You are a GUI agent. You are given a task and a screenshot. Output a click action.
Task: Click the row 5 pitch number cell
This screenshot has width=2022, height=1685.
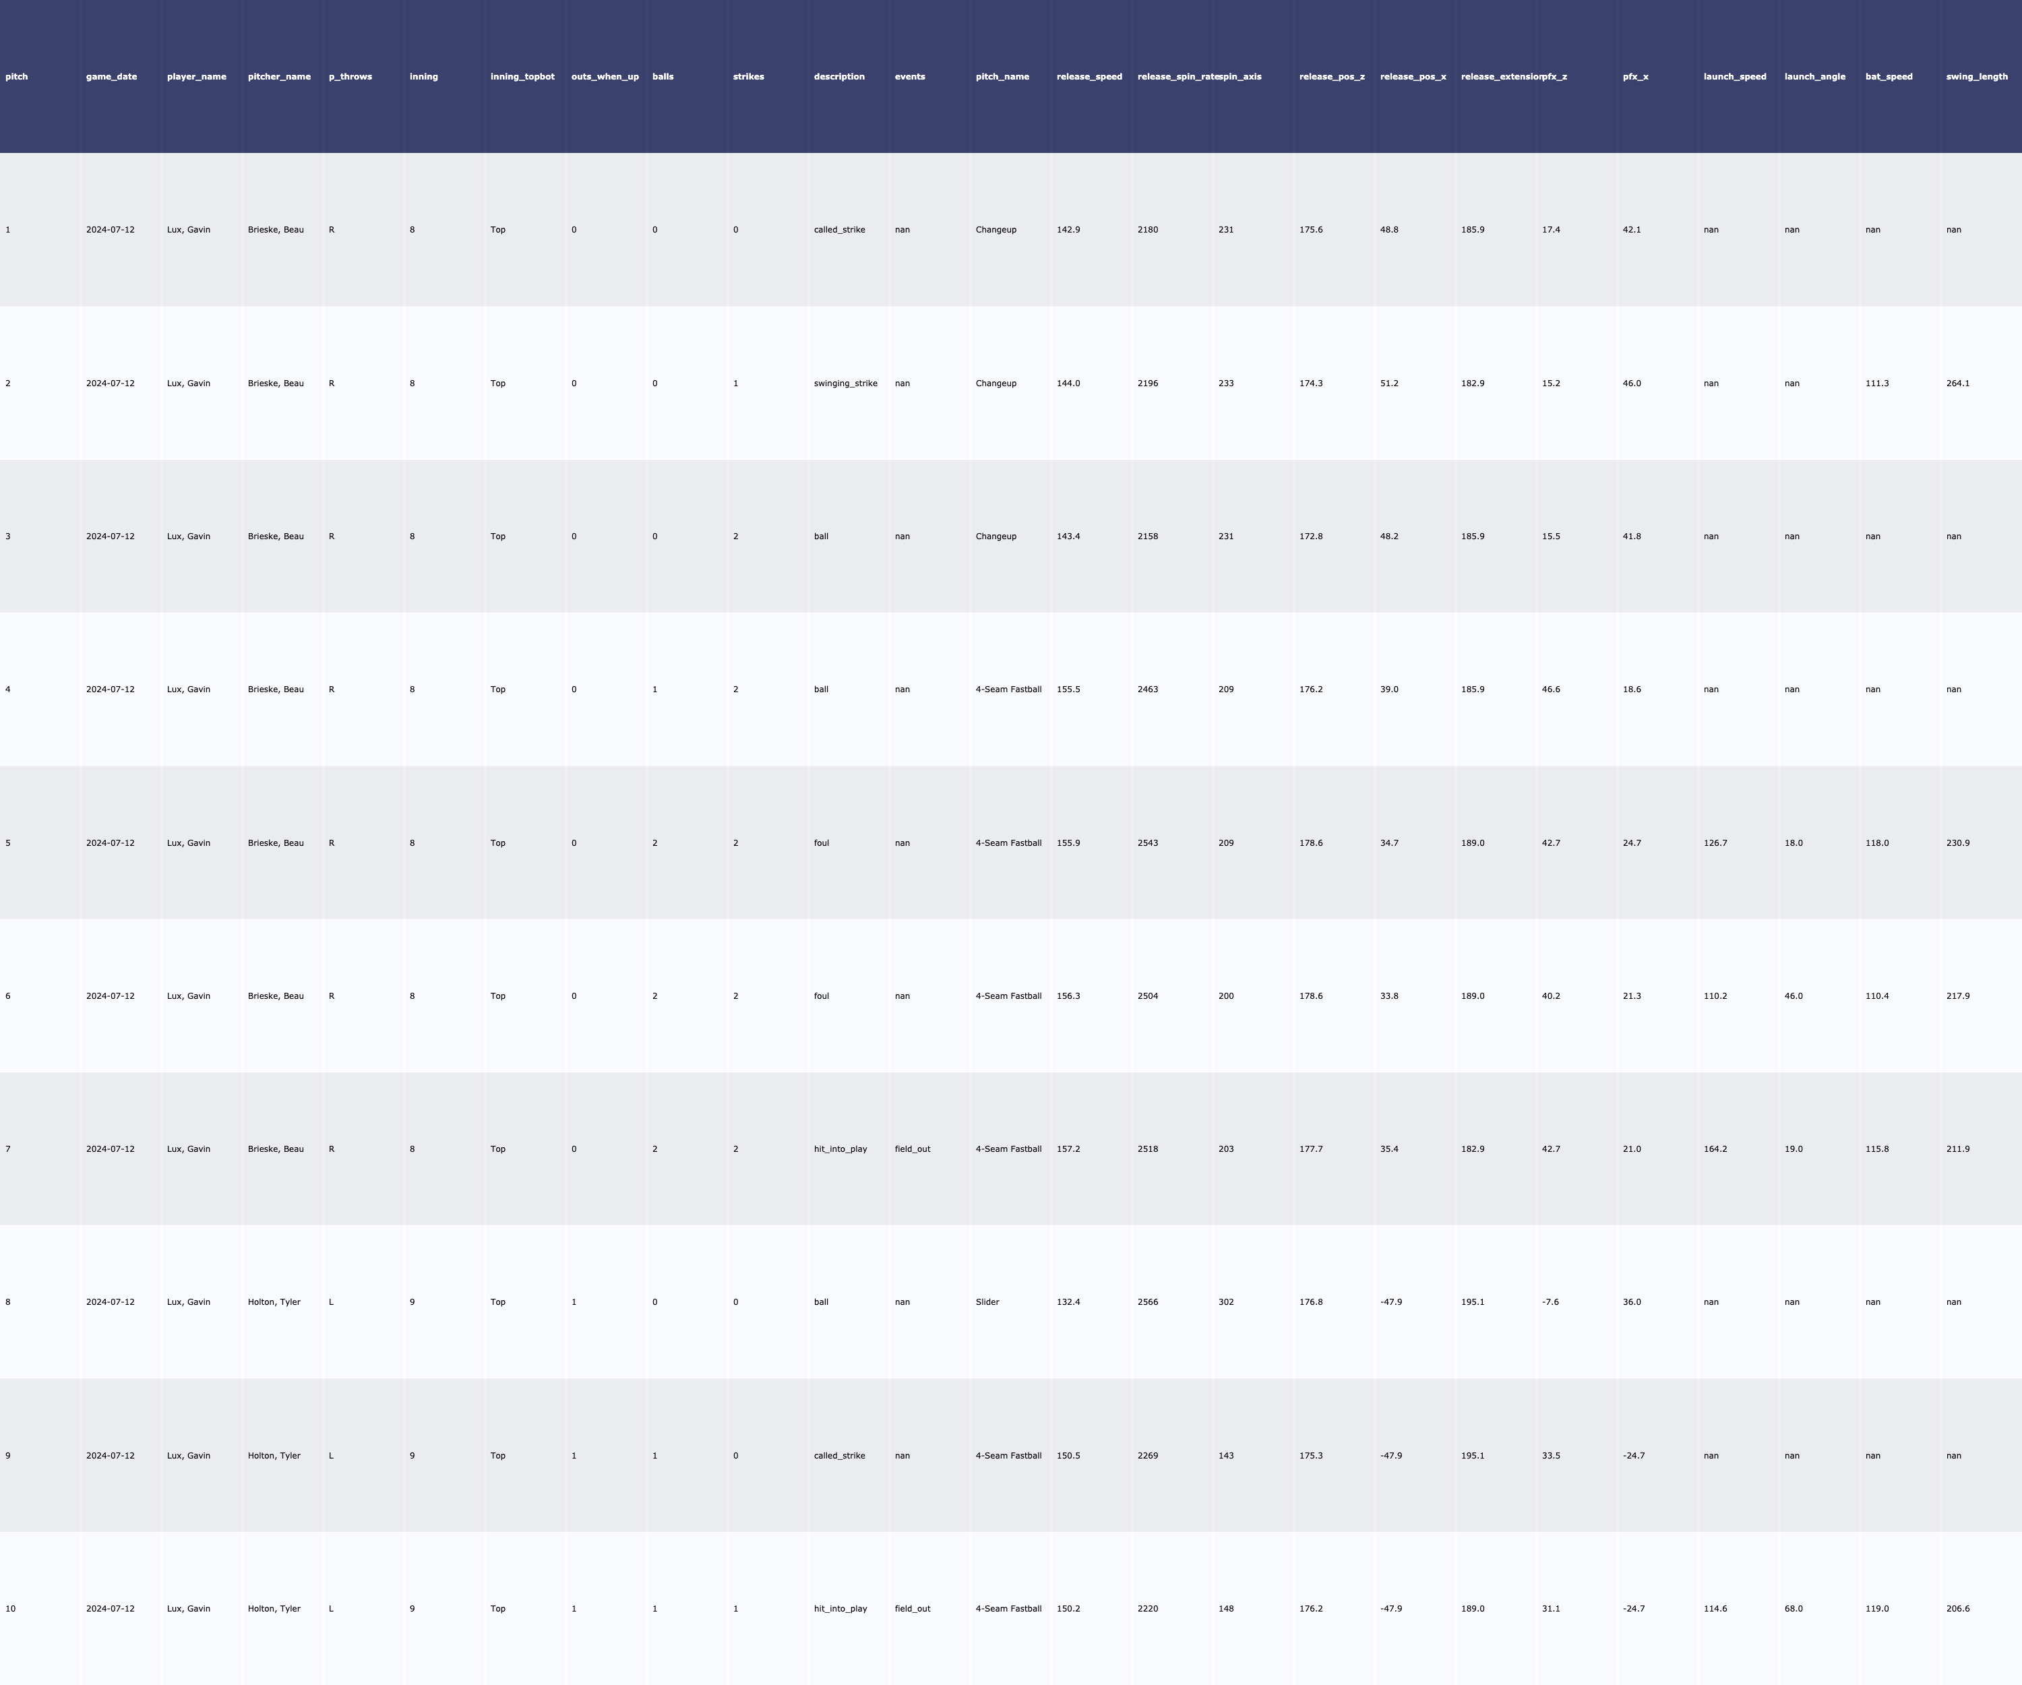point(9,842)
